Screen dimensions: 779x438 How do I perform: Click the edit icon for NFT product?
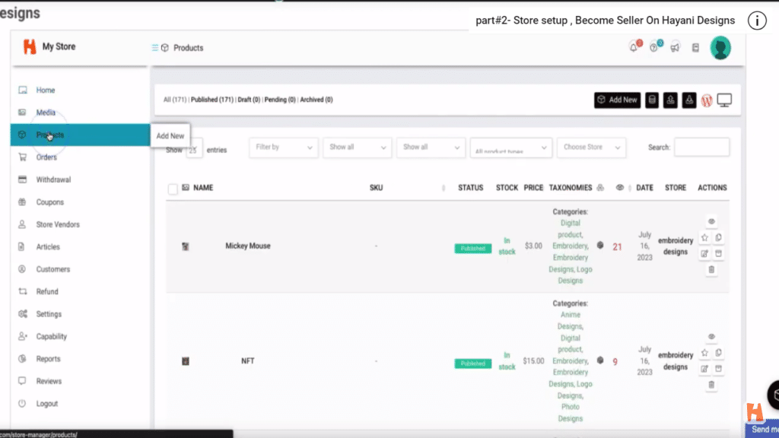pos(704,369)
